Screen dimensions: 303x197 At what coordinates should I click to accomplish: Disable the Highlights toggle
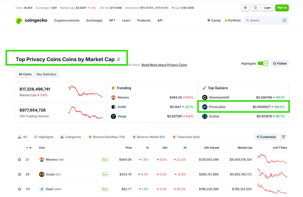click(x=263, y=63)
